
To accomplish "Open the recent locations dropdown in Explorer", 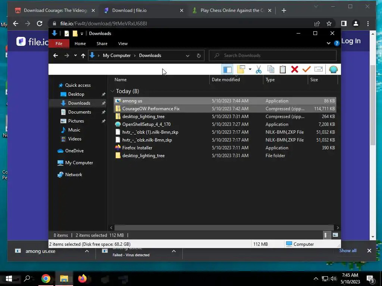I will 75,55.
